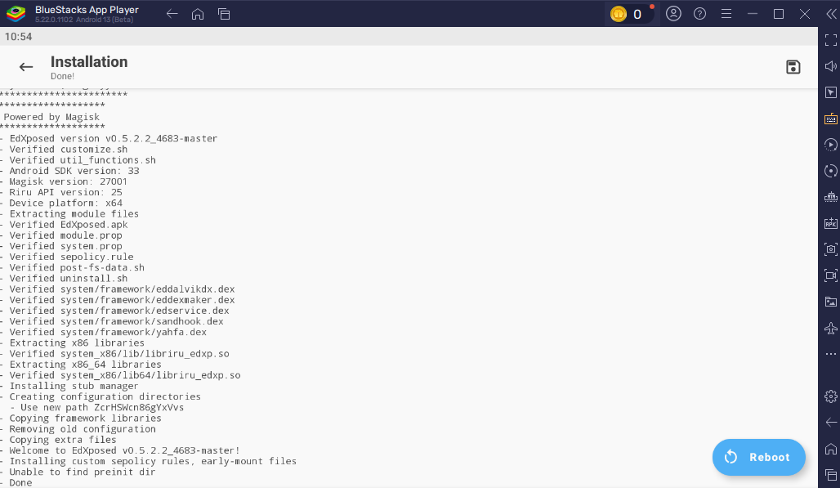The height and width of the screenshot is (488, 840).
Task: Click the "Done!" subtitle under Installation
Action: 62,76
